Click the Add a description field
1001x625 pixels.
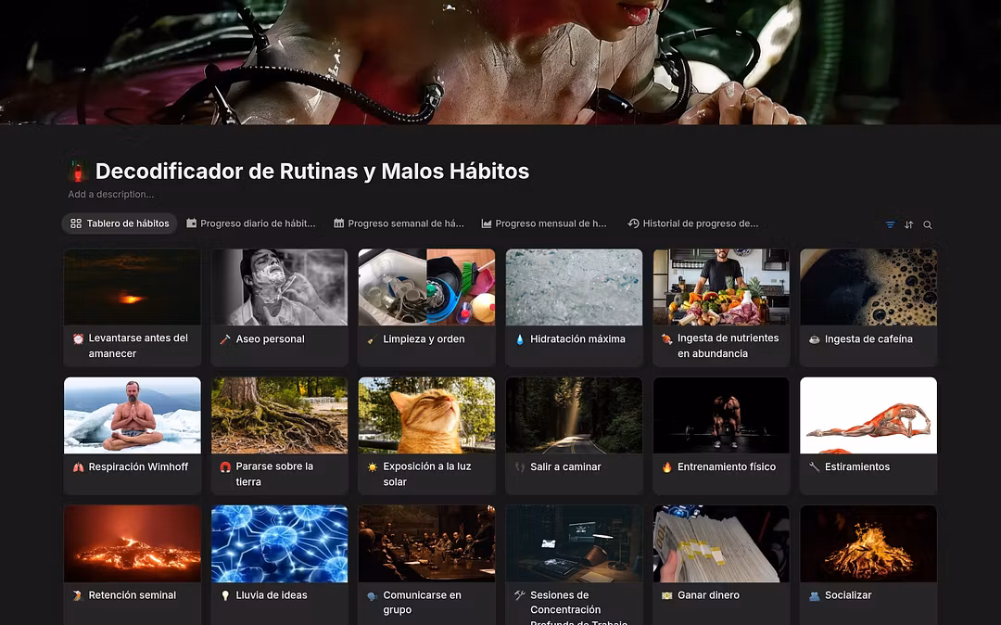click(x=110, y=195)
